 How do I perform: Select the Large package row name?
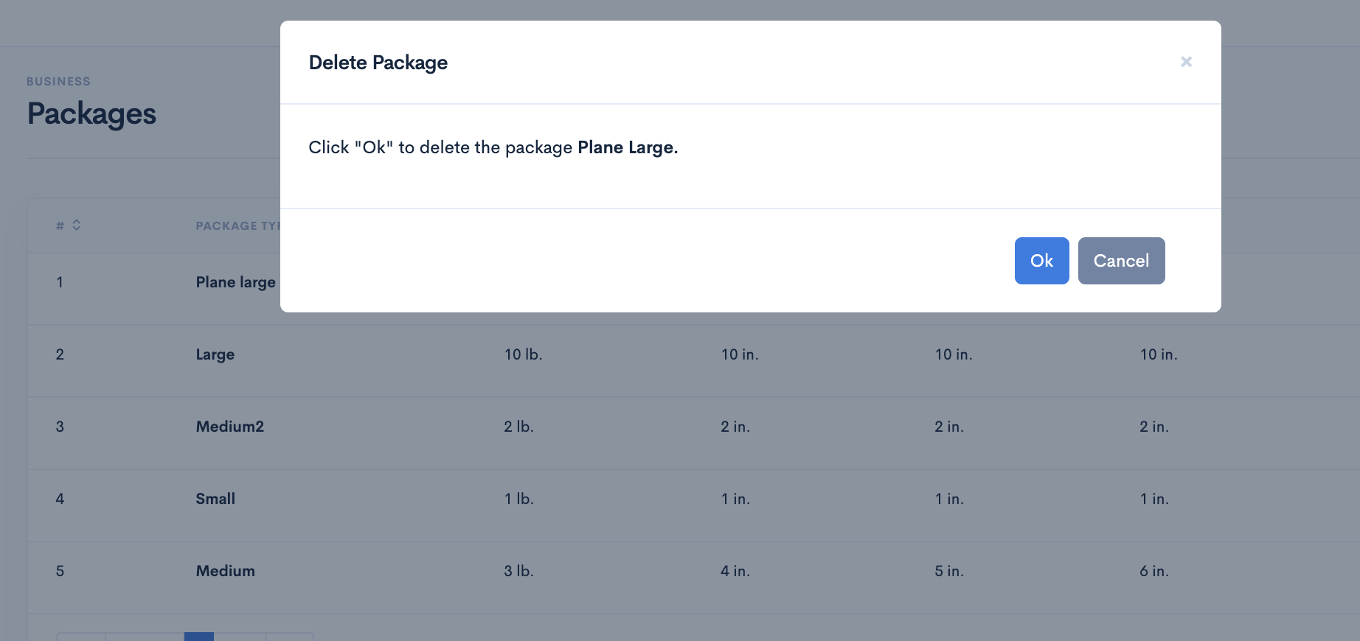point(215,354)
